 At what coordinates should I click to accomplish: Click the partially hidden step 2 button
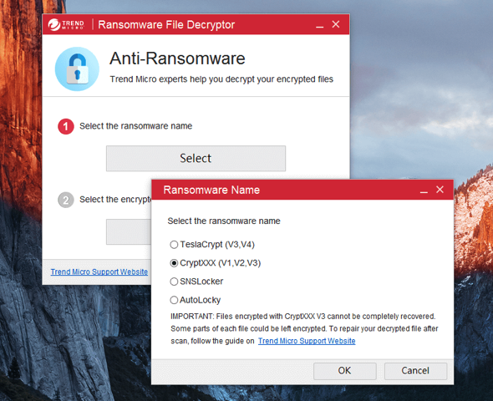tap(129, 232)
